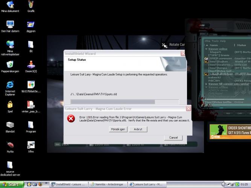Expand the hidden system tray icons arrow
This screenshot has height=188, width=251.
click(224, 184)
